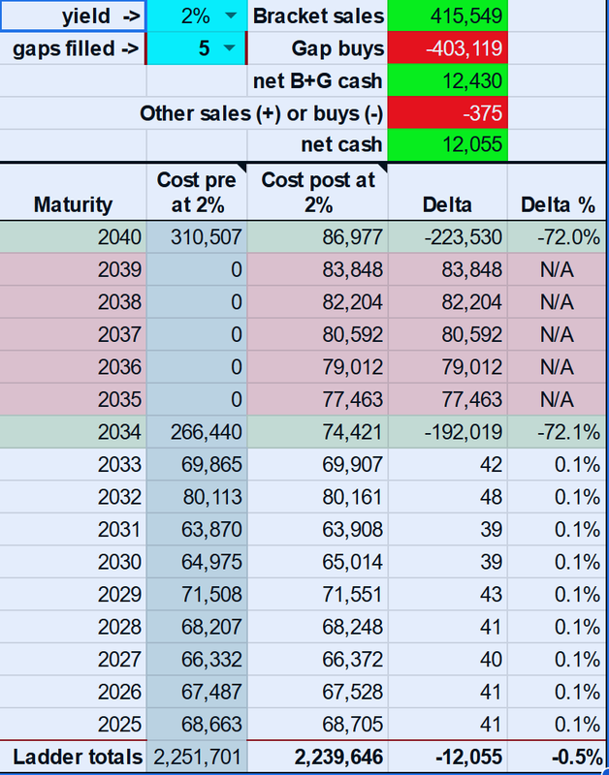Select the 2037 Delta % N/A cell
Image resolution: width=609 pixels, height=775 pixels.
point(557,334)
